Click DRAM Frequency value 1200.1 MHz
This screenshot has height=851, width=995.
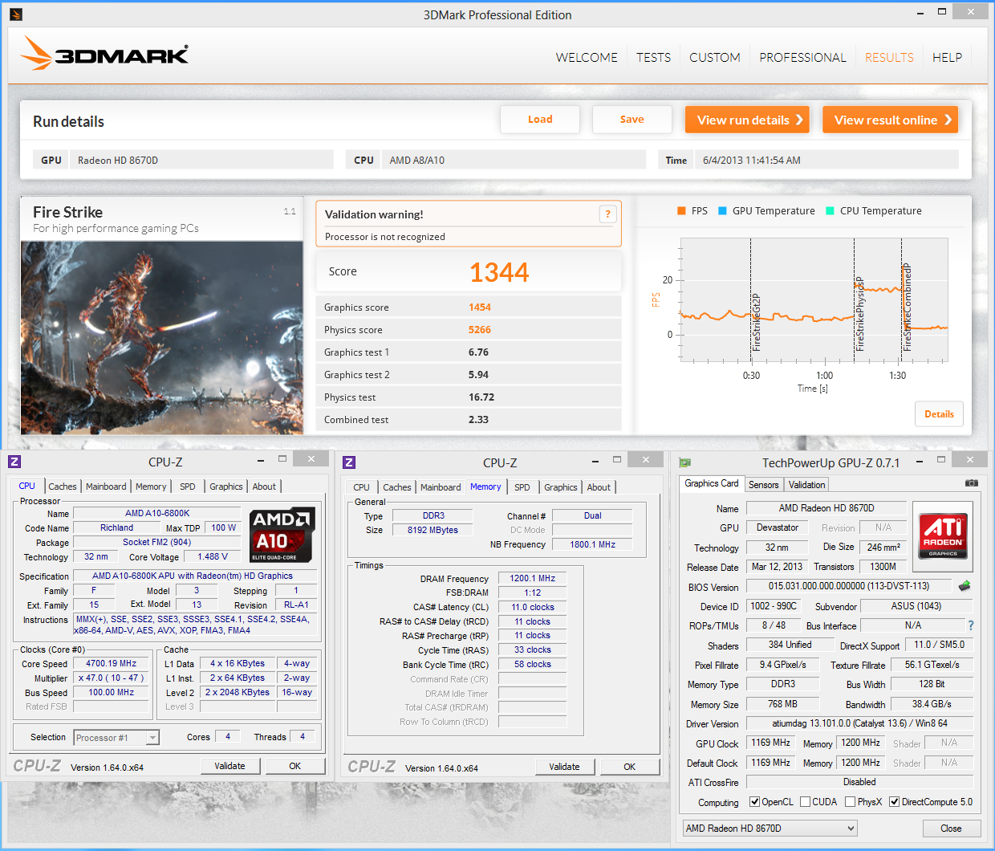point(533,578)
